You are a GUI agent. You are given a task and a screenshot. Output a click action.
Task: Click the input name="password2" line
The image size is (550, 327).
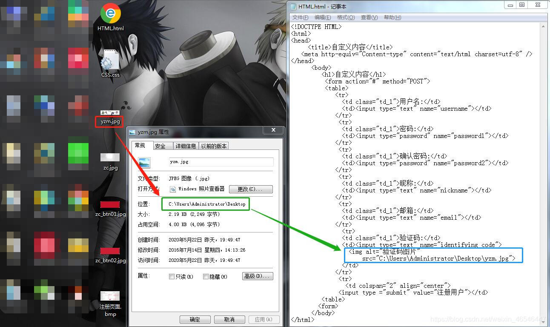(x=425, y=163)
